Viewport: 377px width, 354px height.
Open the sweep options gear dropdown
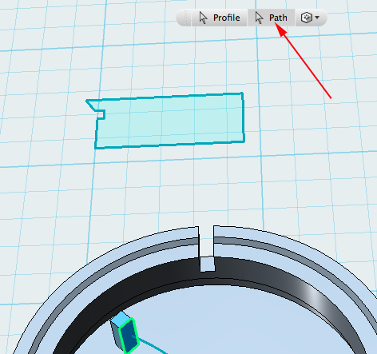coord(311,18)
